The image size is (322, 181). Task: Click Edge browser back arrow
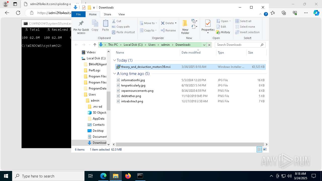(x=7, y=13)
